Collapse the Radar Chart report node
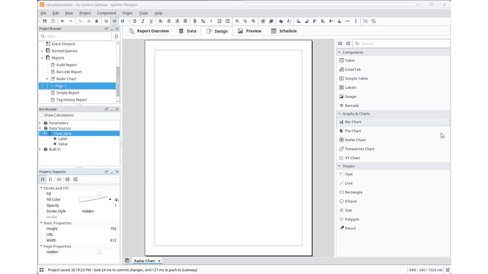Viewport: 488px width, 274px height. (47, 79)
